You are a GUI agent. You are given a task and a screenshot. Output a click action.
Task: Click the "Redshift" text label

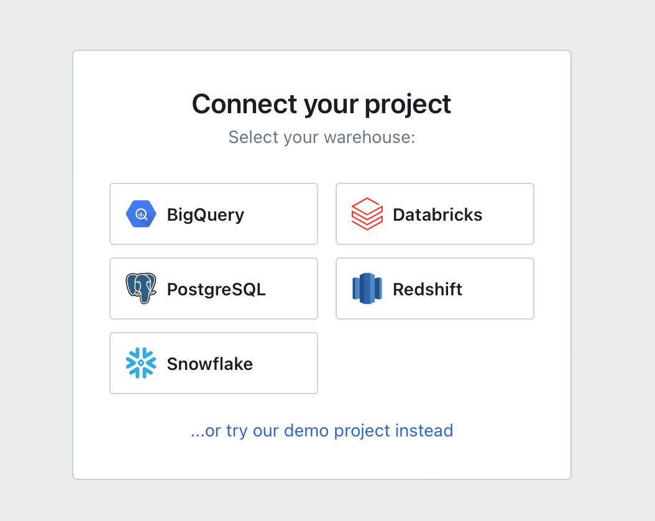pos(428,290)
